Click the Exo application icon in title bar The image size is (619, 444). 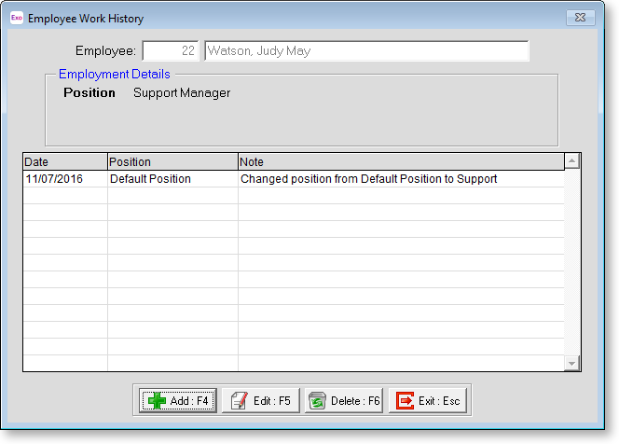pyautogui.click(x=16, y=18)
